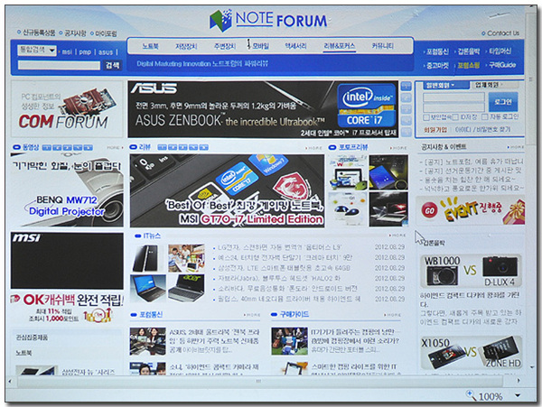Open the 자브라(Jabra) 블루투스 헤드셋 news headline

click(278, 278)
